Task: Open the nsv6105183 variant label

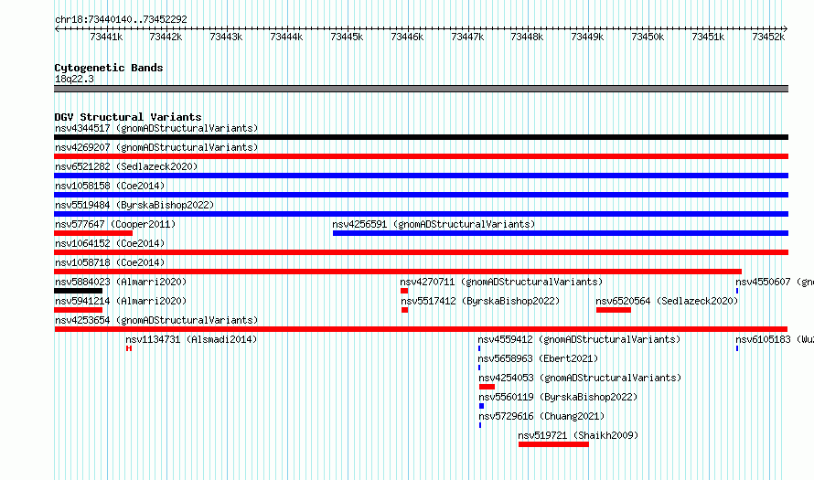Action: pyautogui.click(x=775, y=339)
